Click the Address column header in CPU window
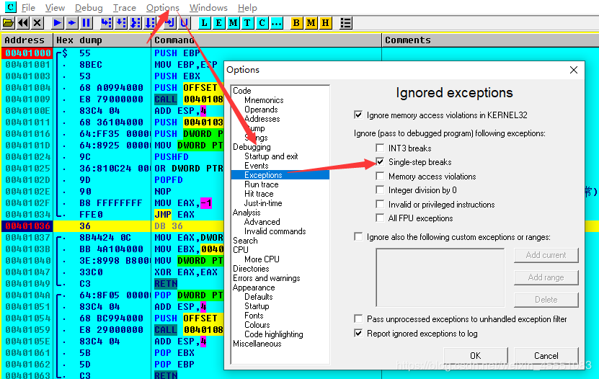This screenshot has height=379, width=599. pos(27,40)
